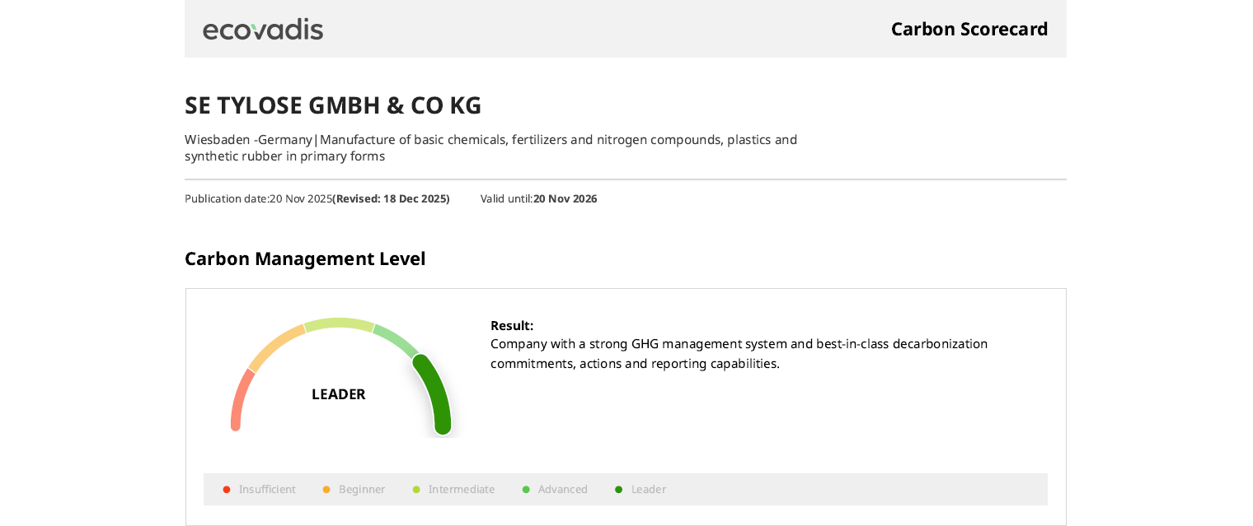Click the Carbon Management Level heading

(305, 258)
